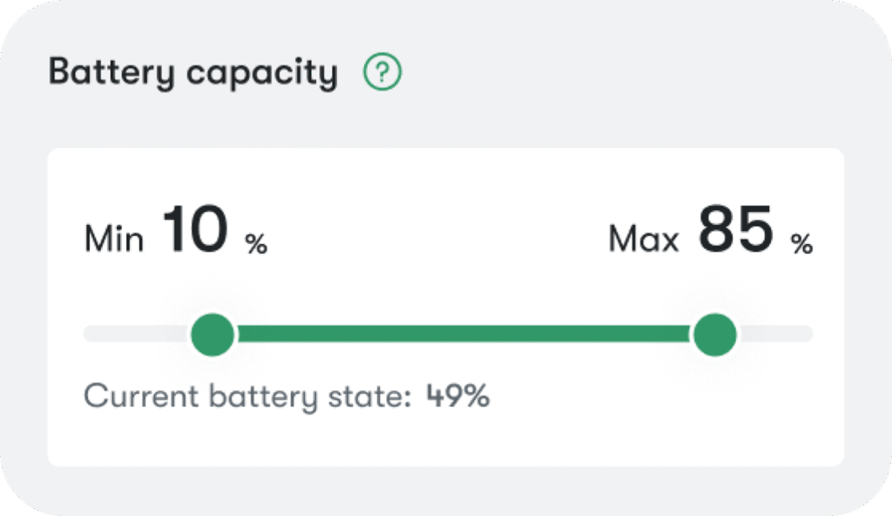Open the Battery capacity help icon

point(382,74)
